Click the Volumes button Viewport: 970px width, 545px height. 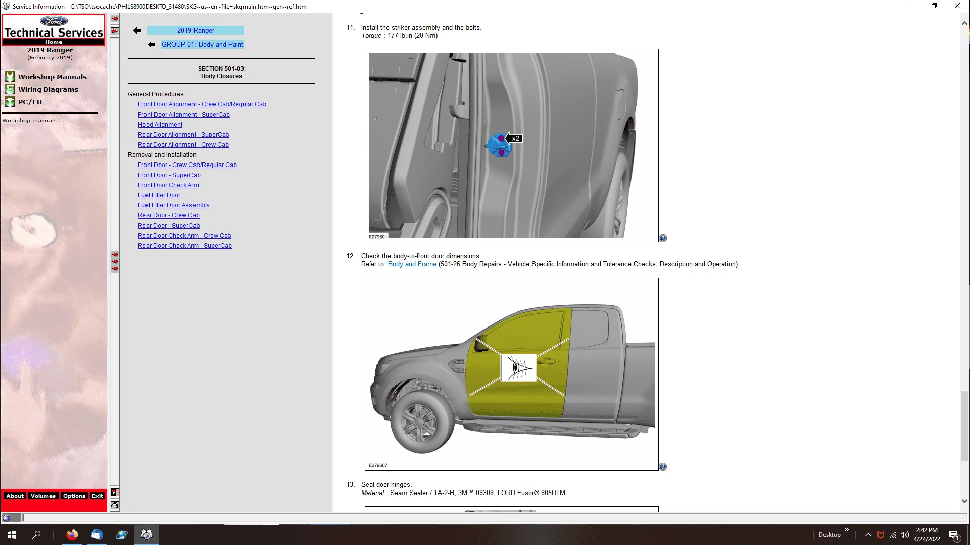43,496
